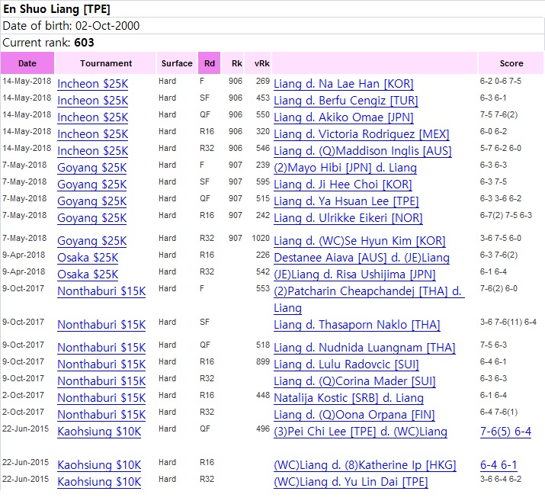Select score 3-6 7-6(11) 6-4
545x504 pixels.
click(x=508, y=322)
